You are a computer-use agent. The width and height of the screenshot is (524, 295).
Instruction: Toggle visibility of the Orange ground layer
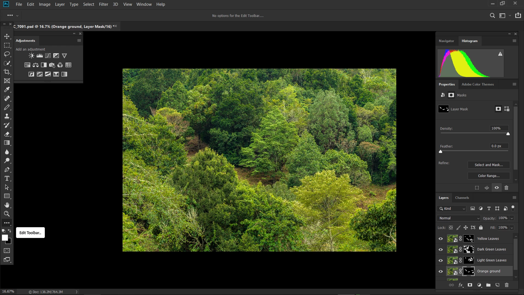440,271
